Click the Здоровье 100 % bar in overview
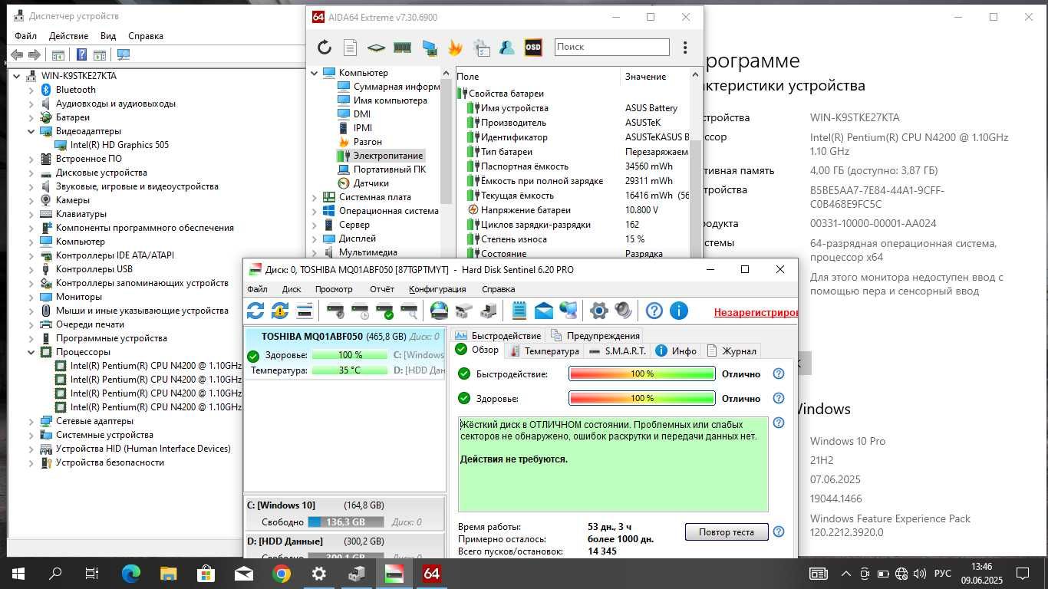Screen dimensions: 1048x589 pyautogui.click(x=642, y=398)
